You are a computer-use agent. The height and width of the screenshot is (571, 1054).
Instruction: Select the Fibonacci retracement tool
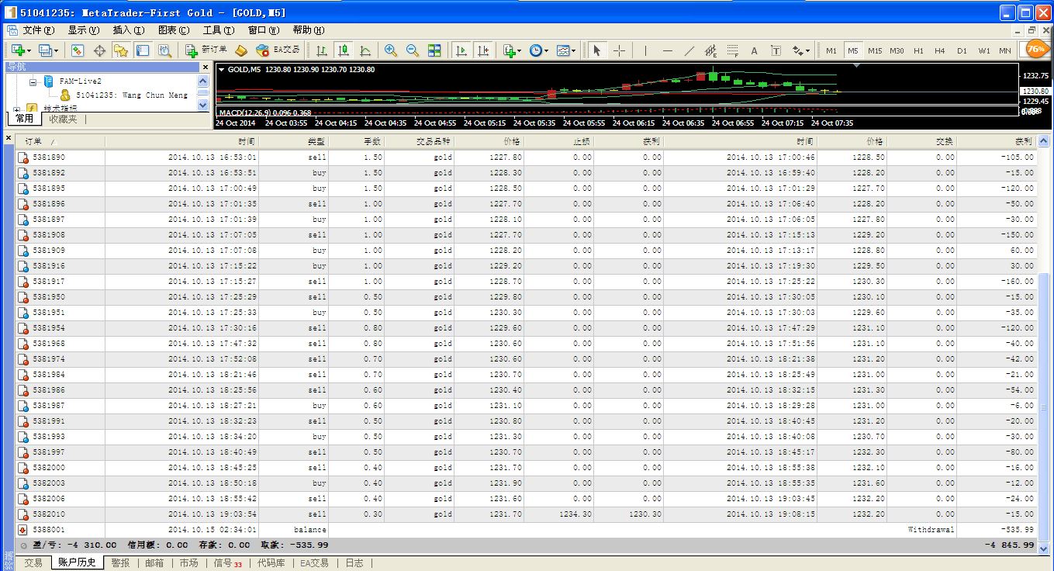coord(733,50)
